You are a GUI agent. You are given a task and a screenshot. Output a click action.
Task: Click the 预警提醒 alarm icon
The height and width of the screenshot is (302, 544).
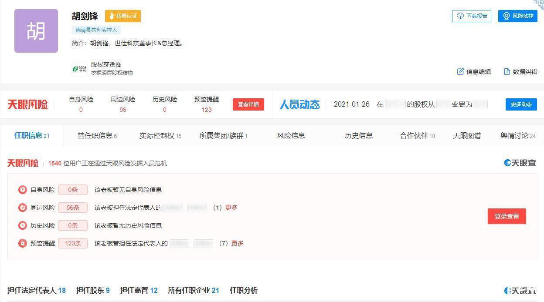23,243
